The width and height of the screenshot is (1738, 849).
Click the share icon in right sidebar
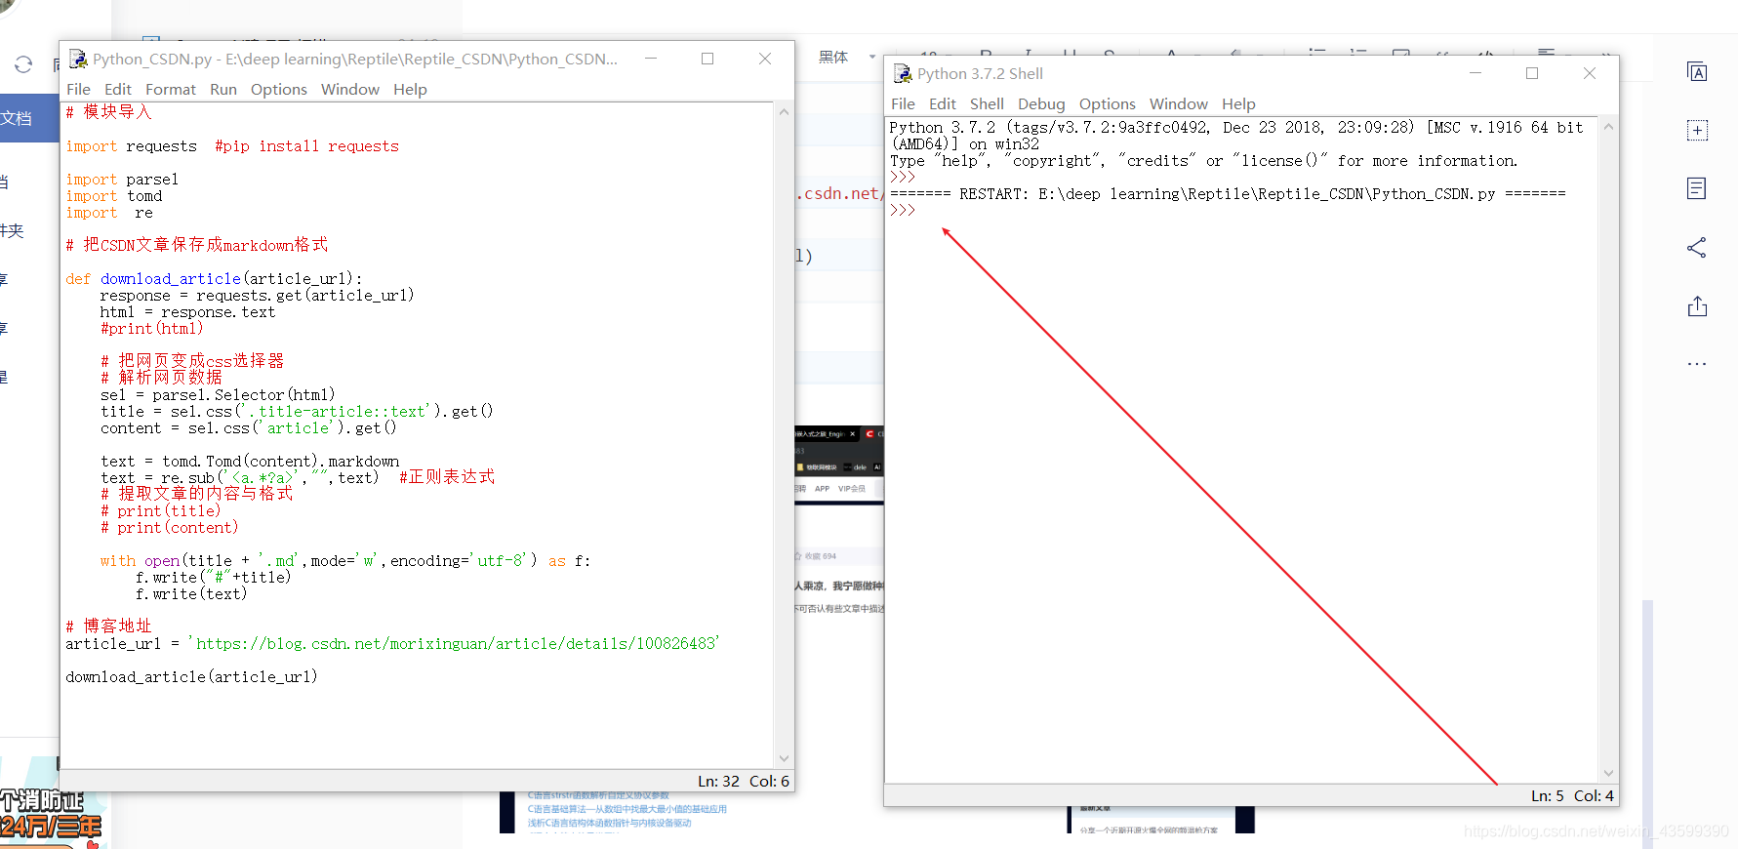point(1697,247)
